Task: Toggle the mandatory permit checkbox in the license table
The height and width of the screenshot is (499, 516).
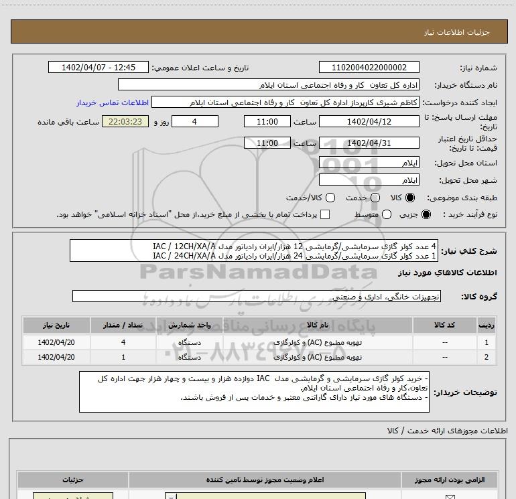Action: point(450,496)
